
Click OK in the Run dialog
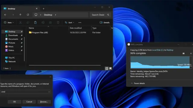coord(14,102)
